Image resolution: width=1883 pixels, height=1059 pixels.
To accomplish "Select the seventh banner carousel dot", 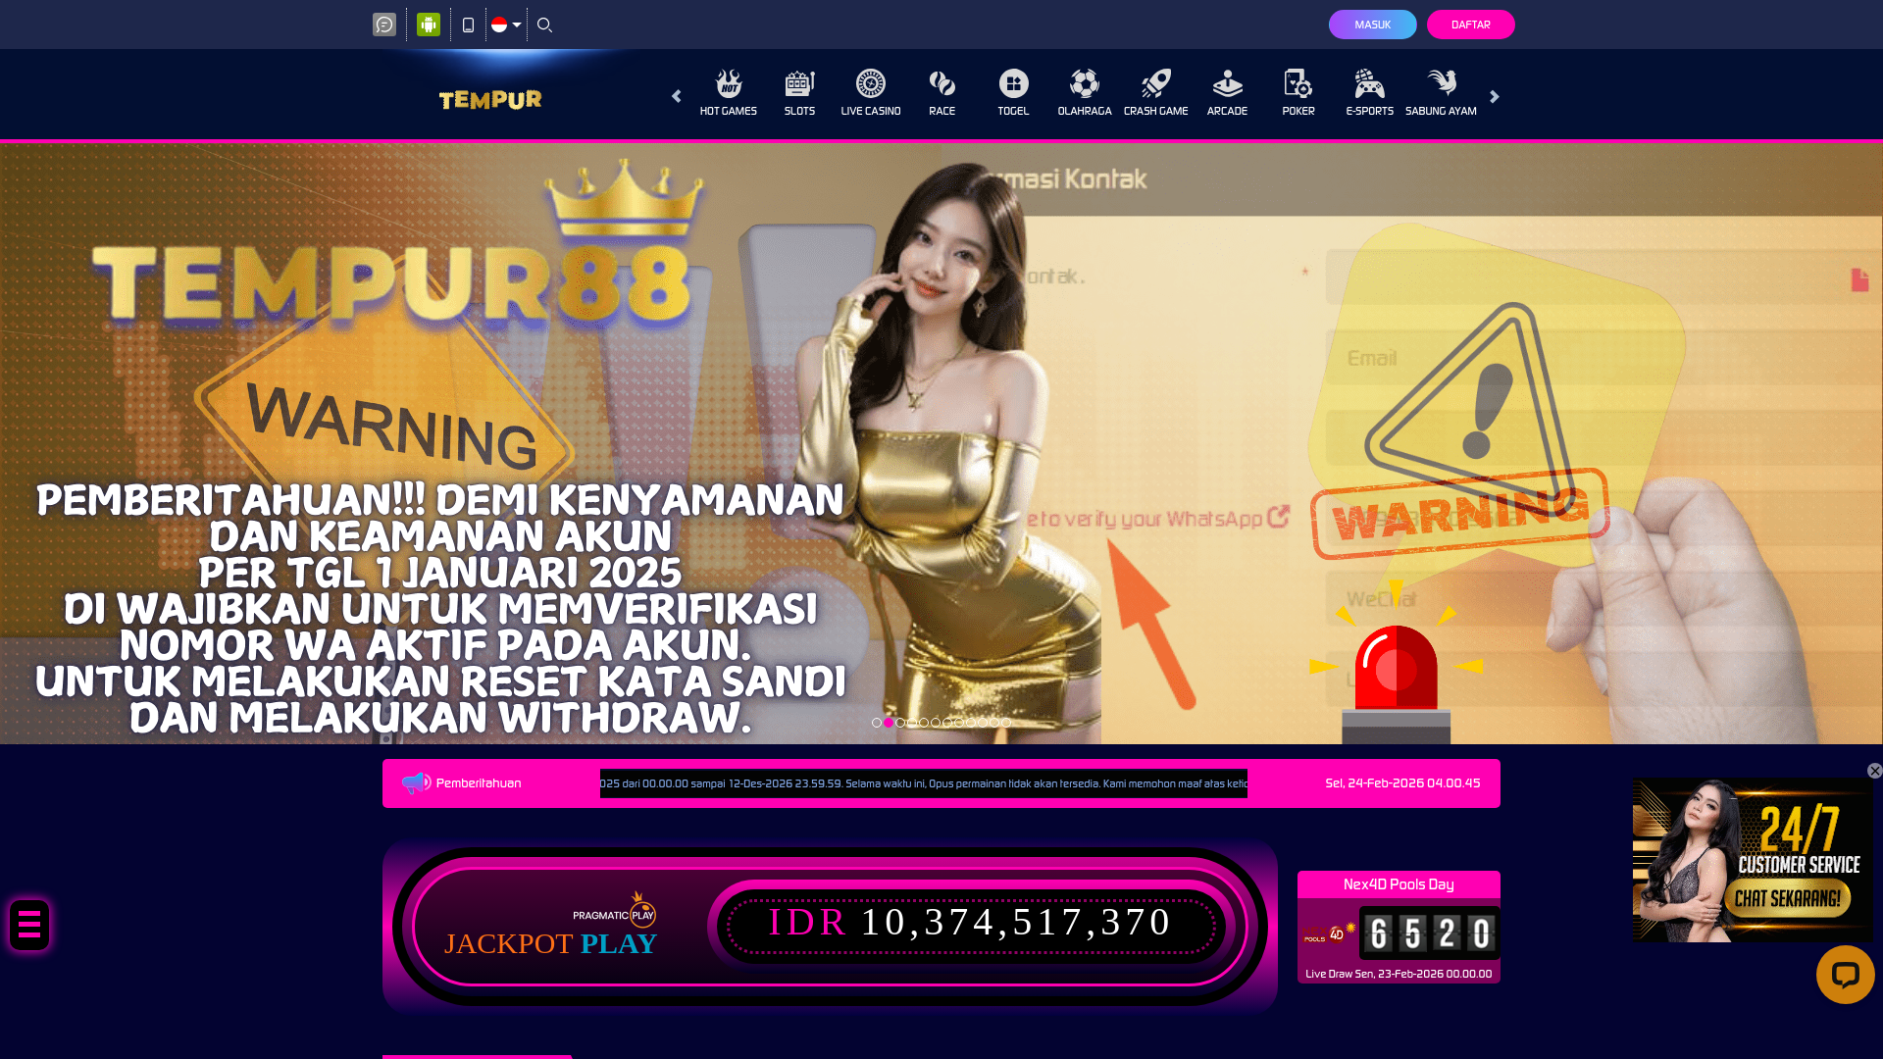I will 947,723.
